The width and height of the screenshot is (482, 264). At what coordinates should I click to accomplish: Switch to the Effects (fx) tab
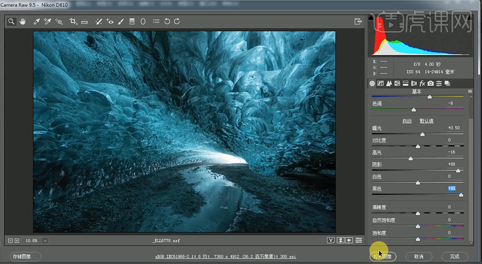click(x=422, y=84)
